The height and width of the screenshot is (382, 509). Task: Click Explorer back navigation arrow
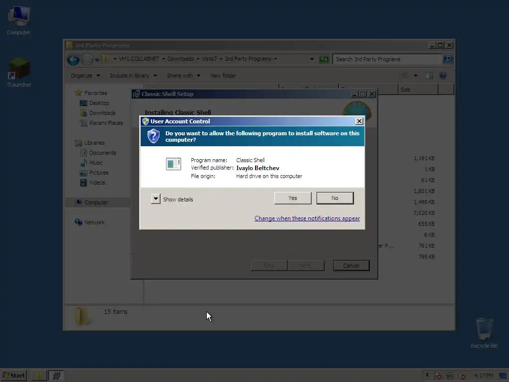click(73, 60)
